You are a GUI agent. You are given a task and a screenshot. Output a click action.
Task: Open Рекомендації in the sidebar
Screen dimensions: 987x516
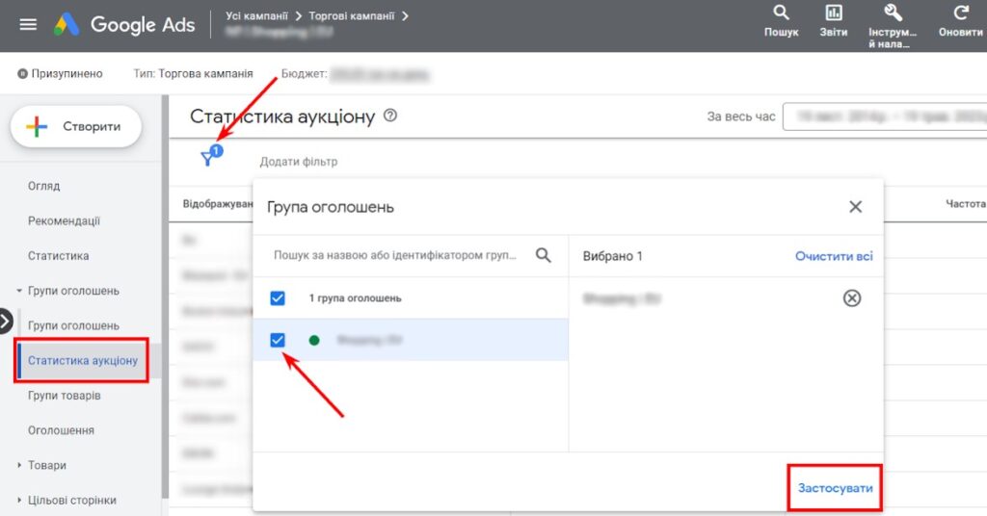[65, 221]
